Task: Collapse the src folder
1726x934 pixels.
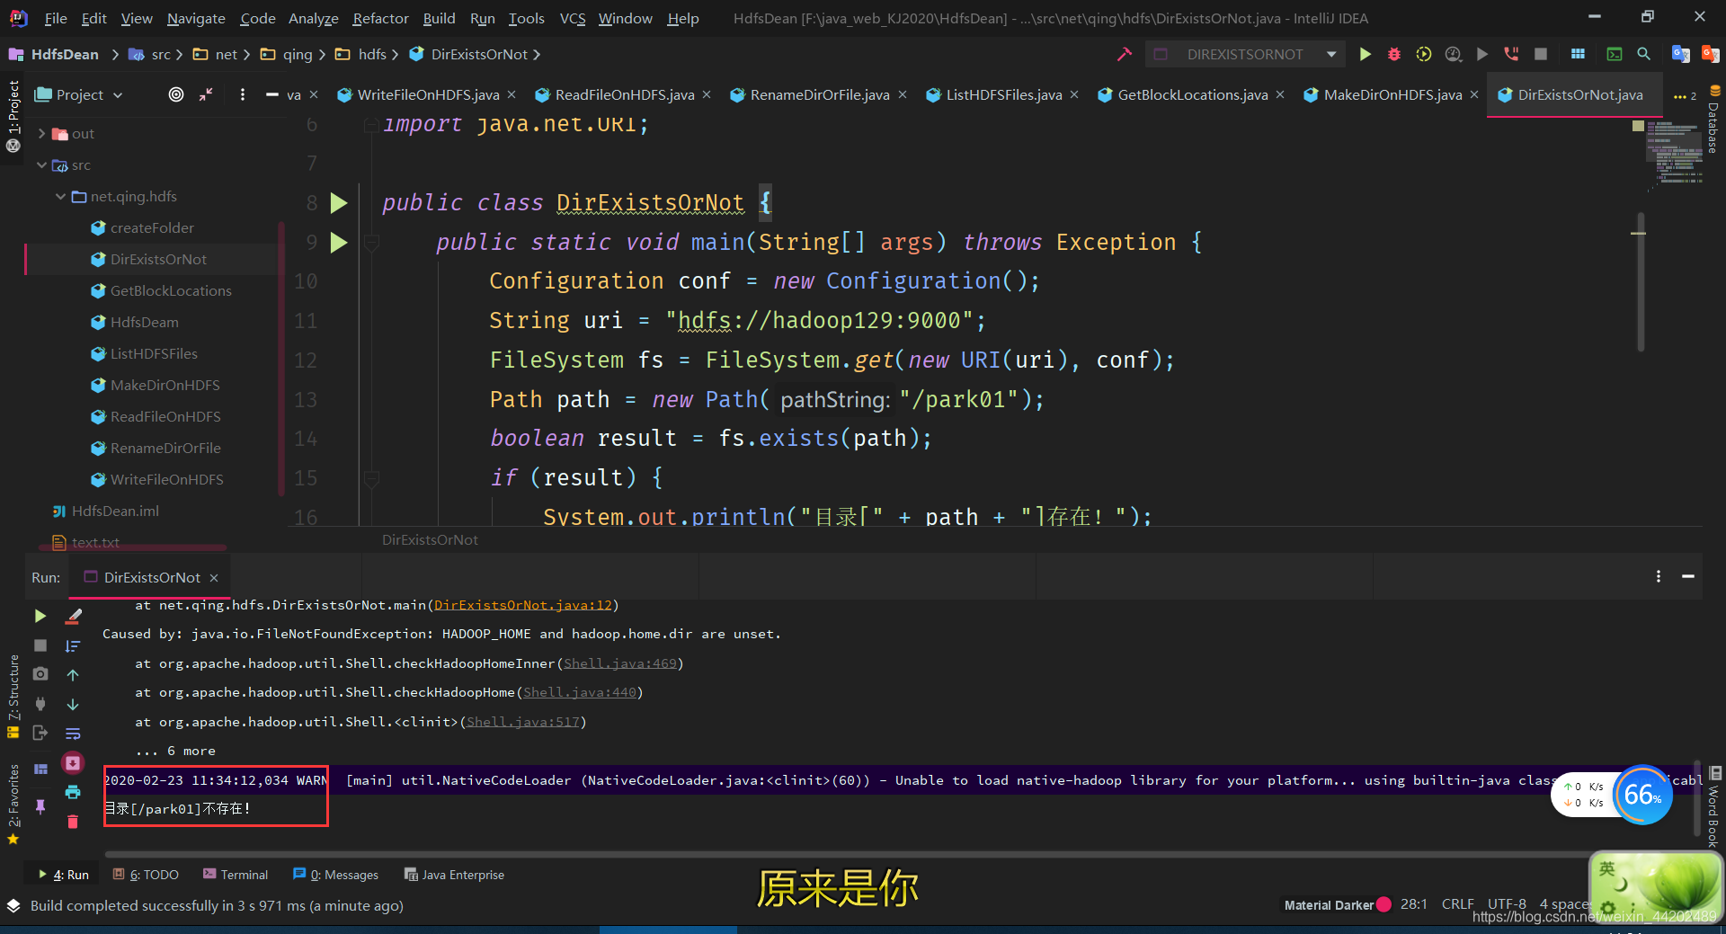Action: click(x=41, y=165)
